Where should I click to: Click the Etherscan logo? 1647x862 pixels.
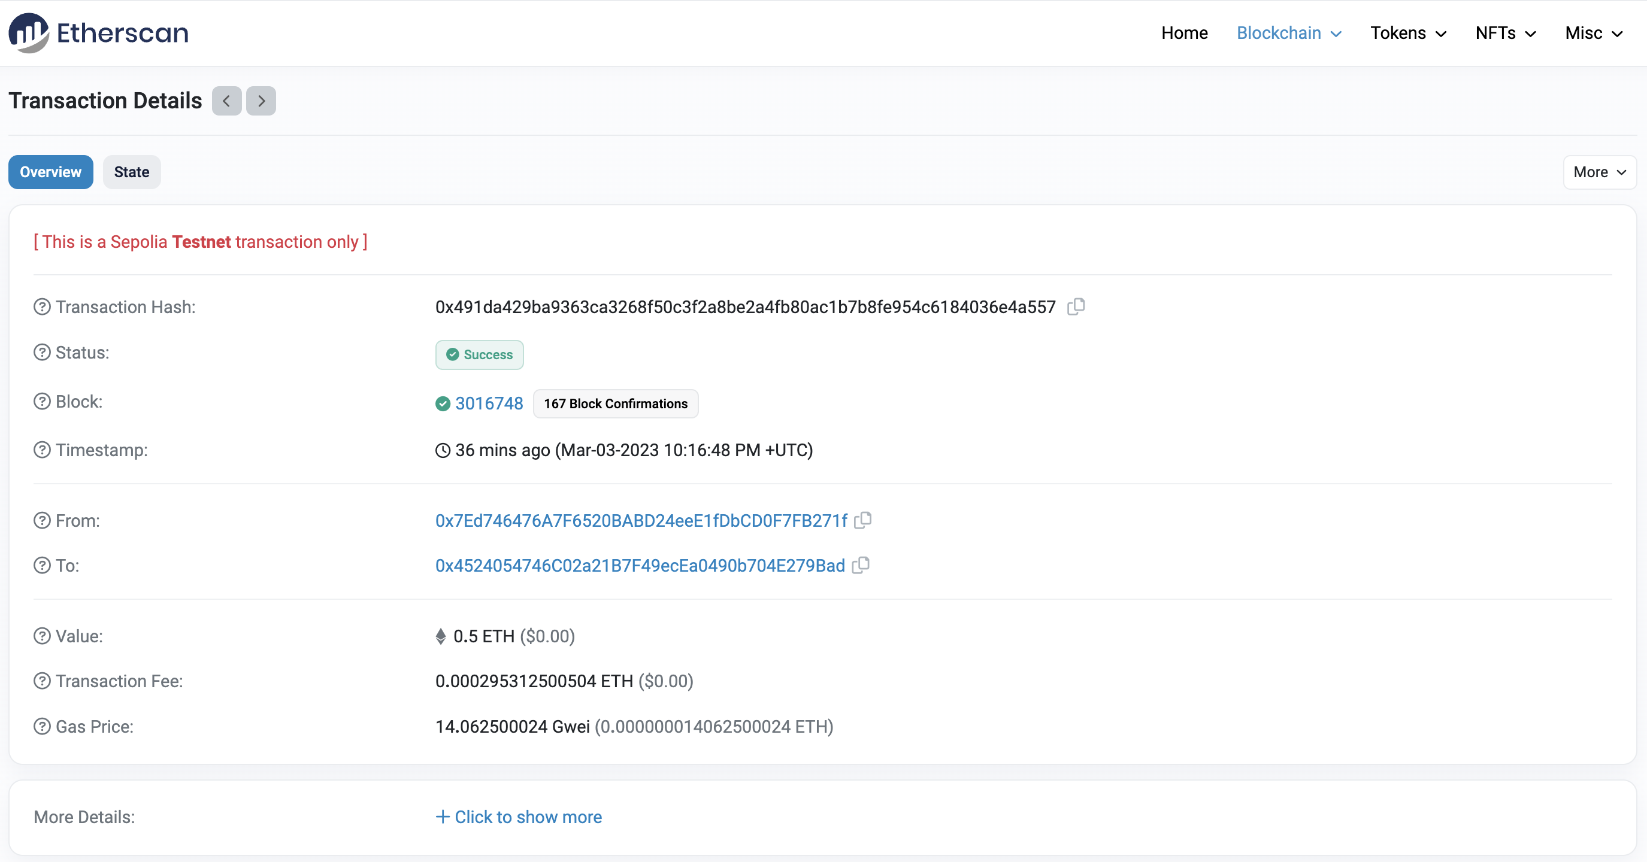[x=97, y=32]
